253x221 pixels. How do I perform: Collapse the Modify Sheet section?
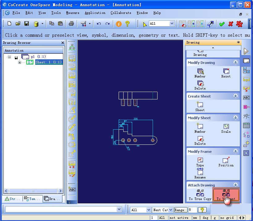point(235,118)
